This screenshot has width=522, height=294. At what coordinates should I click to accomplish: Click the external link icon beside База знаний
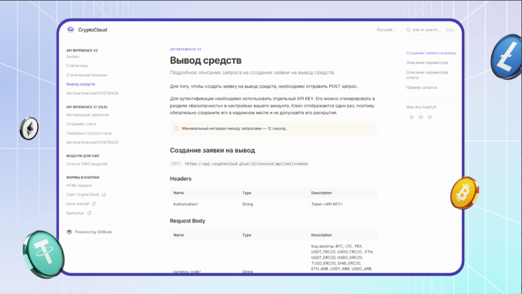click(x=93, y=204)
